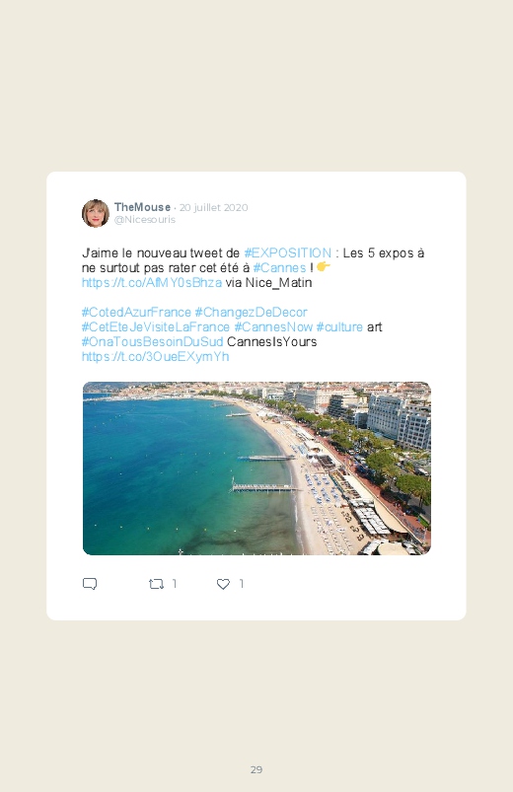Viewport: 513px width, 792px height.
Task: Select the #ChangezDeDecor hashtag
Action: (x=252, y=312)
